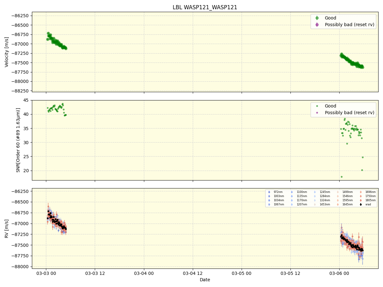This screenshot has width=383, height=287.
Task: Click the lowest SNR point near 18
Action: coord(342,177)
